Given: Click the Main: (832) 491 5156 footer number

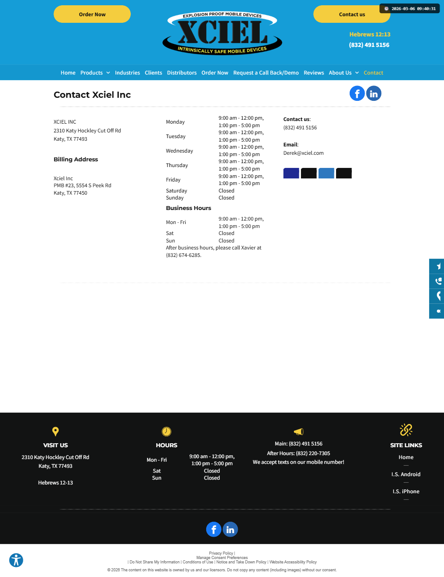Looking at the screenshot, I should tap(298, 444).
